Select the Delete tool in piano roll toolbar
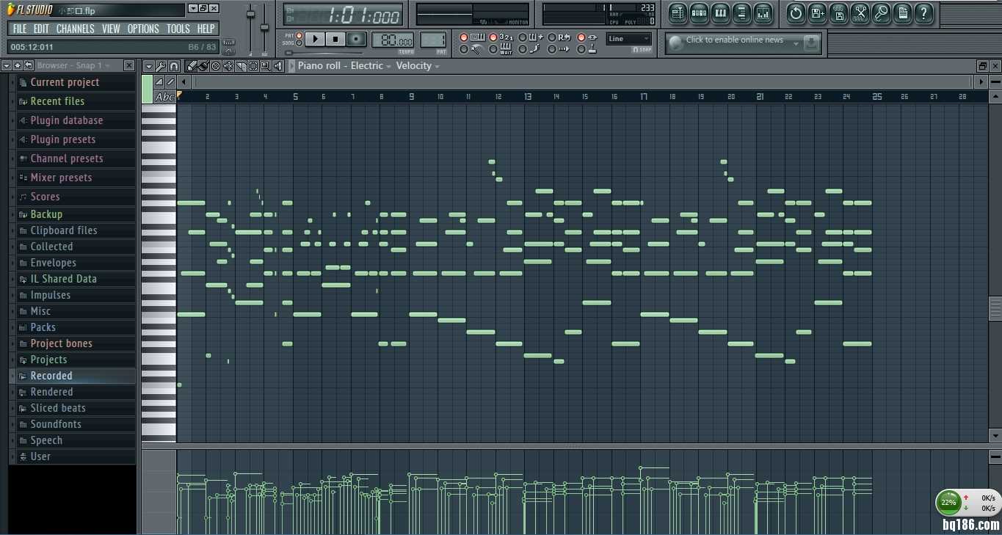 click(x=216, y=66)
